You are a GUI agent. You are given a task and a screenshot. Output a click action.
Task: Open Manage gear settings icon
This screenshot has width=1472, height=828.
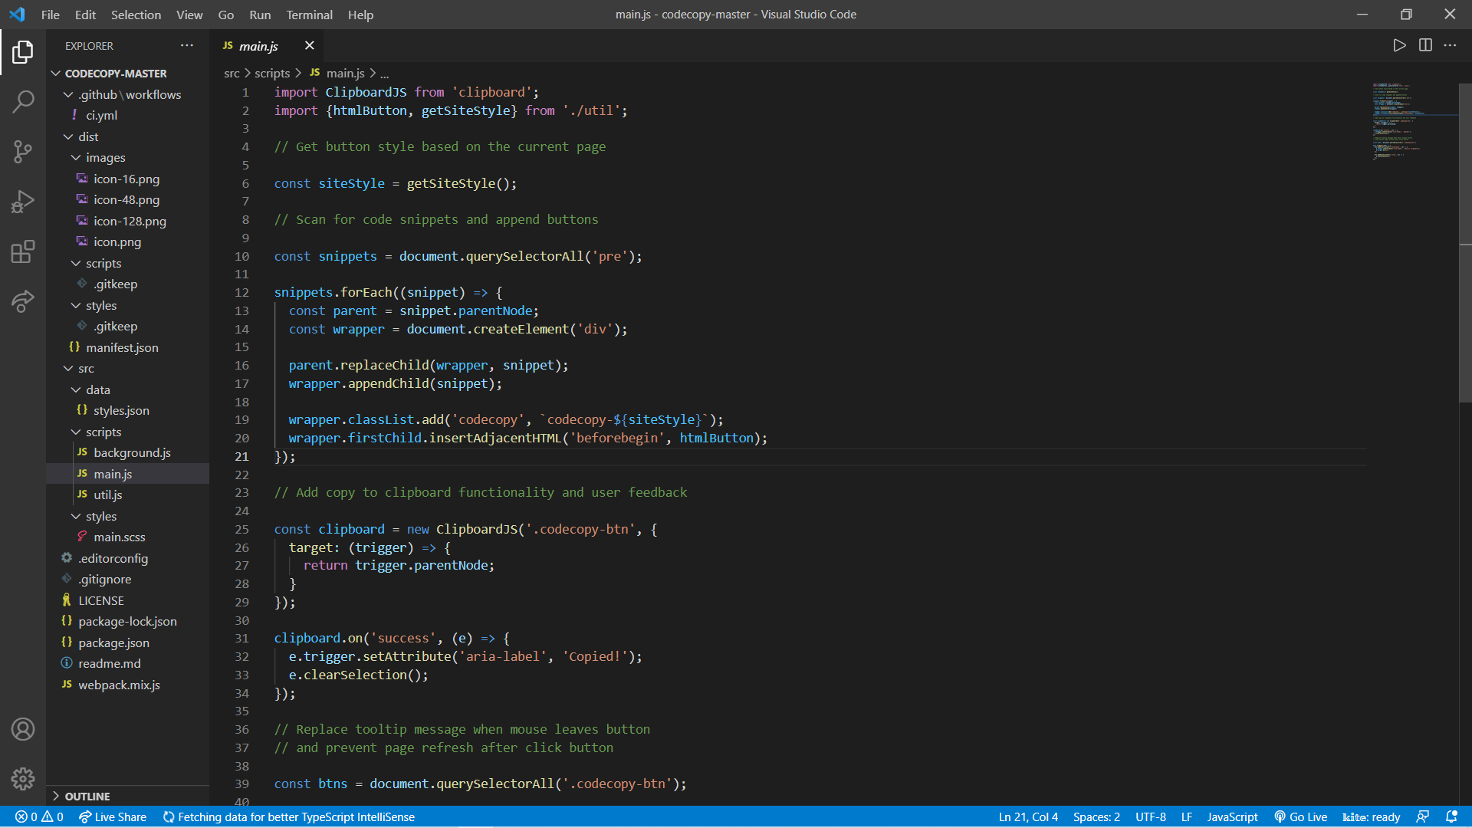pos(23,779)
